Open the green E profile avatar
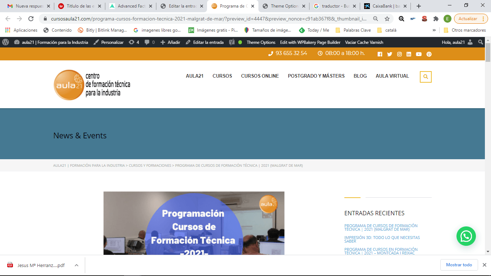Image resolution: width=491 pixels, height=276 pixels. click(448, 19)
